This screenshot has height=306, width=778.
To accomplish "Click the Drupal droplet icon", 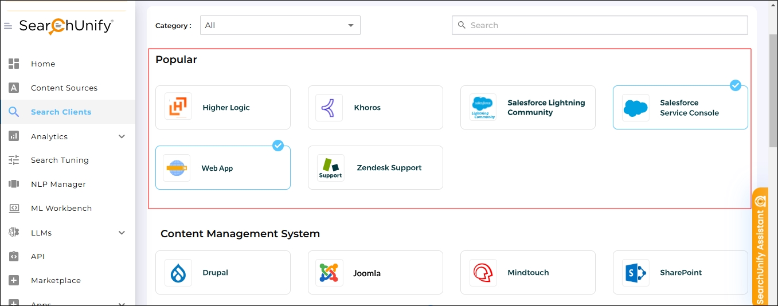I will point(178,273).
